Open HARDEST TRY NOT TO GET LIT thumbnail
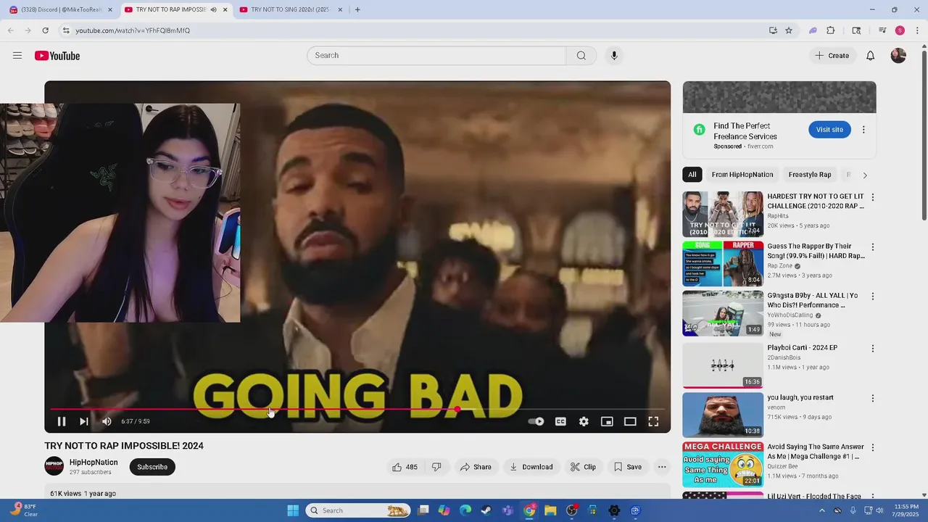The image size is (928, 522). (723, 214)
